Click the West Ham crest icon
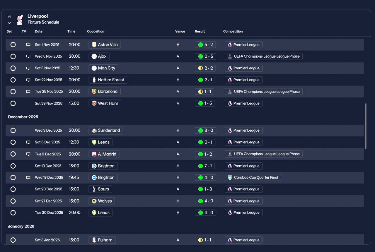375x252 pixels. pyautogui.click(x=94, y=103)
